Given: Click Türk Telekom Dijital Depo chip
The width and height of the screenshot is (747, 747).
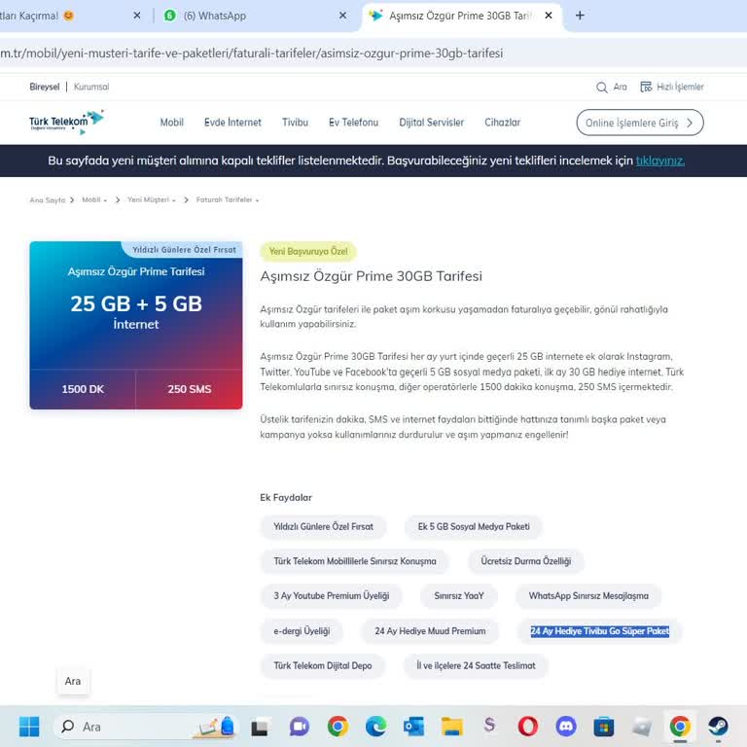Looking at the screenshot, I should pos(323,666).
